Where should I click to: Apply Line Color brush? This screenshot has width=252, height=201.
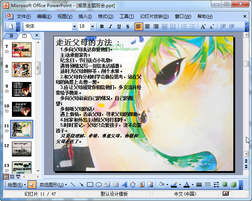click(x=174, y=185)
